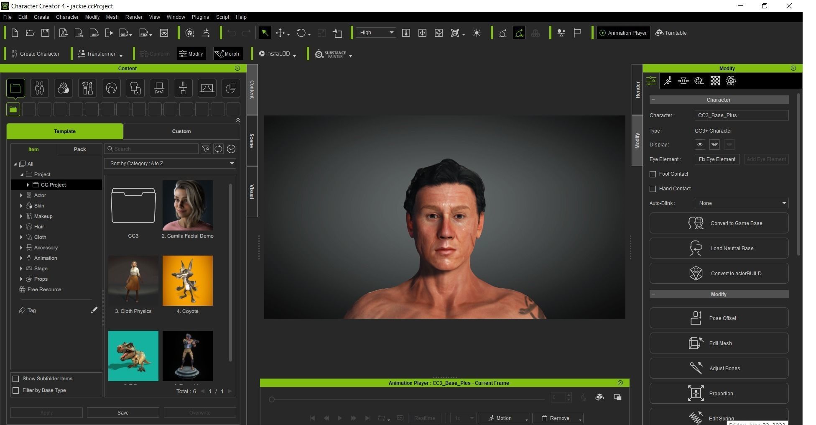Click the refresh content icon
This screenshot has height=425, width=816.
pyautogui.click(x=218, y=149)
